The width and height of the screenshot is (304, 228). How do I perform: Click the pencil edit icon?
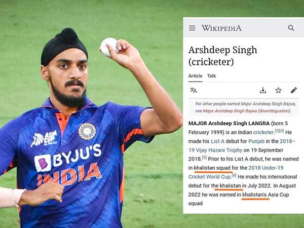click(294, 90)
